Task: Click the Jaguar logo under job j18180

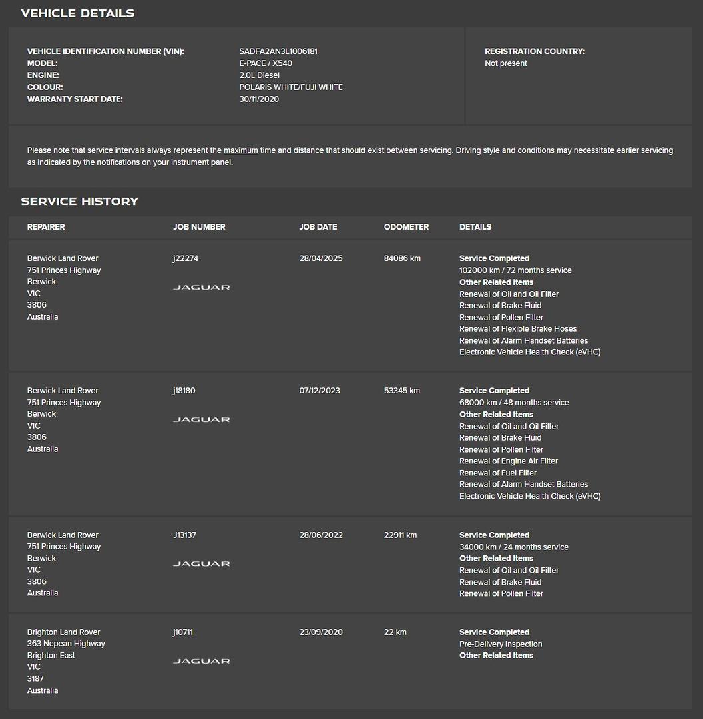Action: (x=201, y=419)
